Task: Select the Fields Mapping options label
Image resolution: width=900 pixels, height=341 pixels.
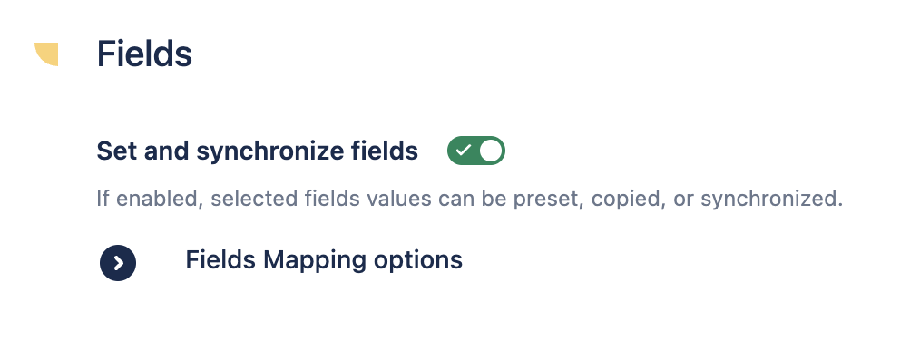Action: [x=324, y=260]
